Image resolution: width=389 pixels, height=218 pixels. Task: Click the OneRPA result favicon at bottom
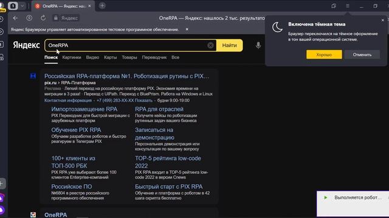(33, 215)
